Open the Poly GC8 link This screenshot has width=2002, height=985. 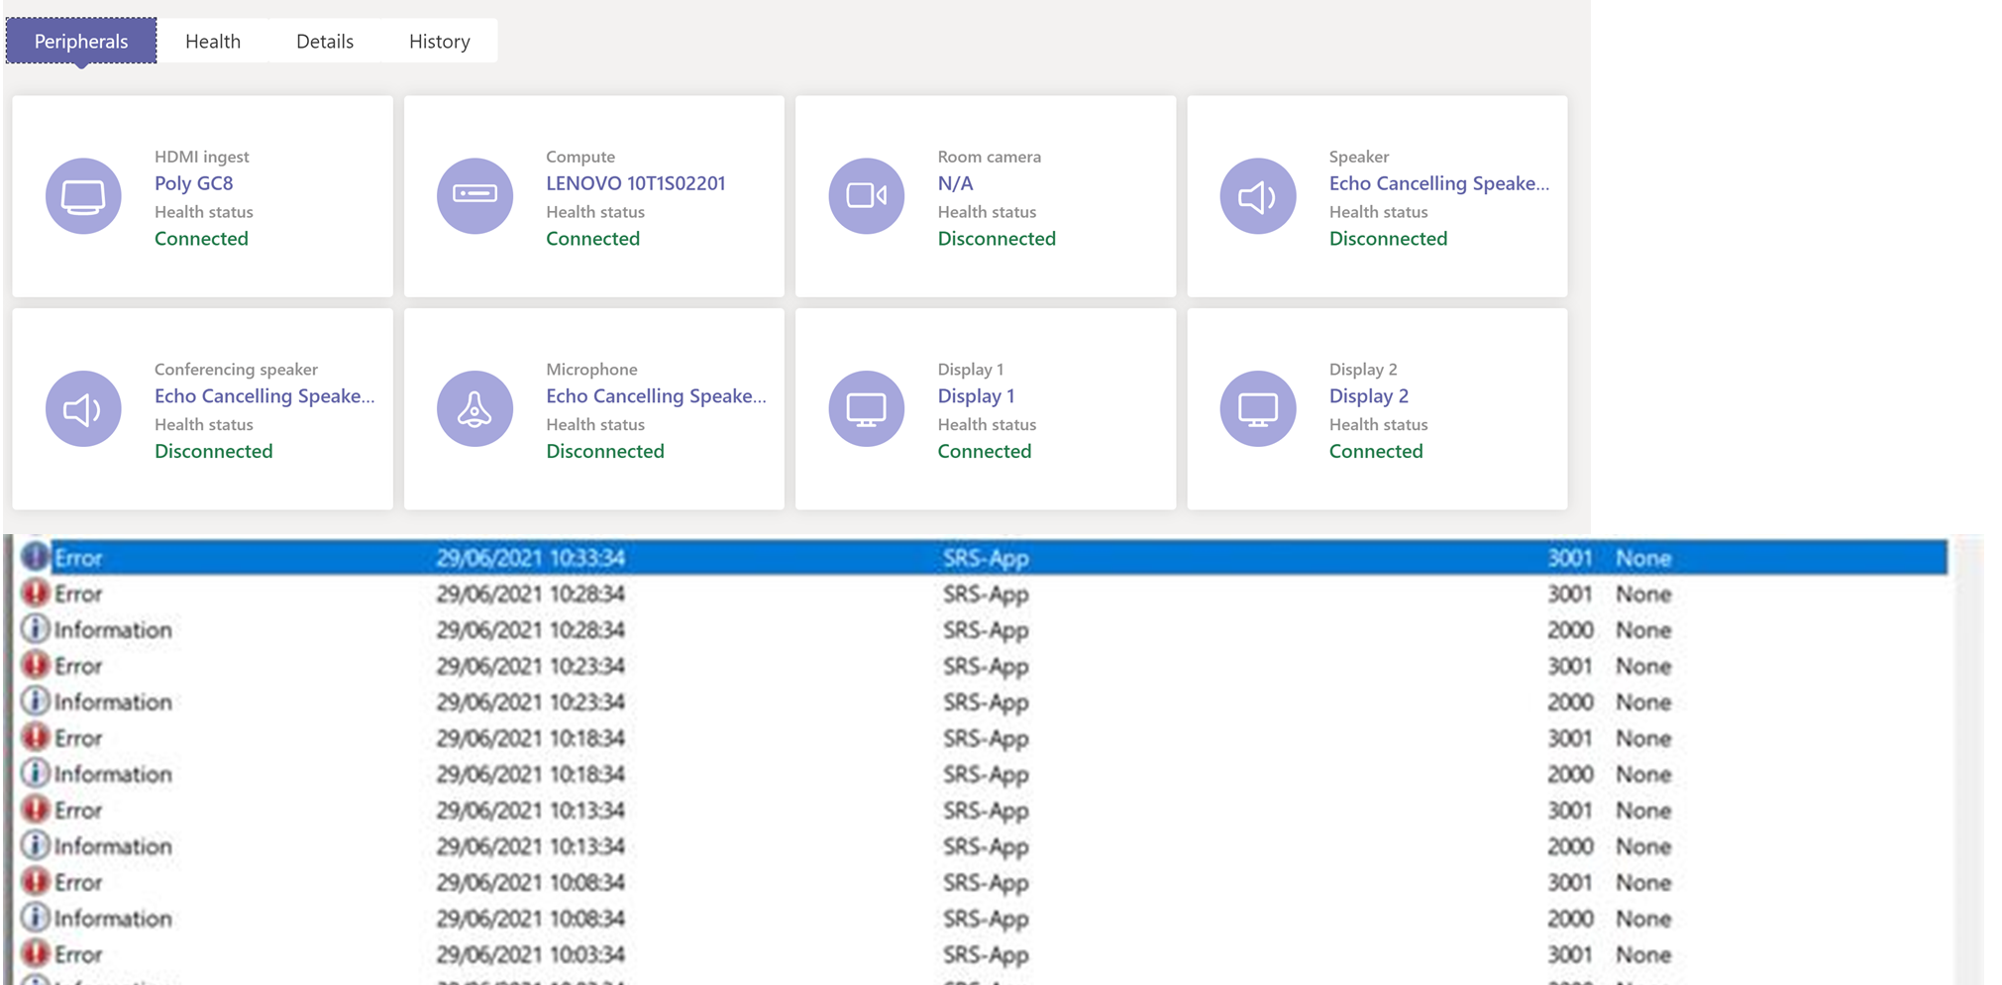tap(194, 183)
